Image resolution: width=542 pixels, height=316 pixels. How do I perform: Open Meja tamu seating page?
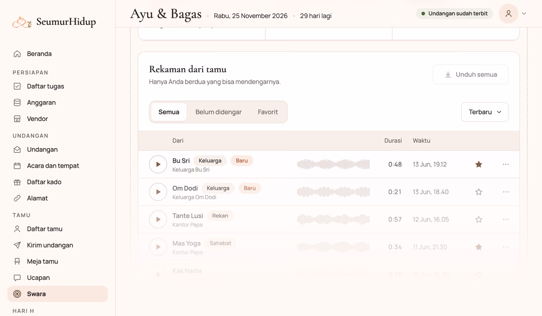(x=57, y=261)
